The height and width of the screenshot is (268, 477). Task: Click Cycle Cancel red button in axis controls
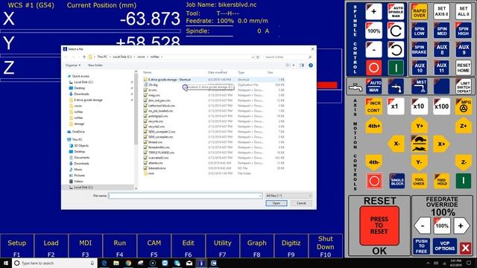pyautogui.click(x=374, y=181)
